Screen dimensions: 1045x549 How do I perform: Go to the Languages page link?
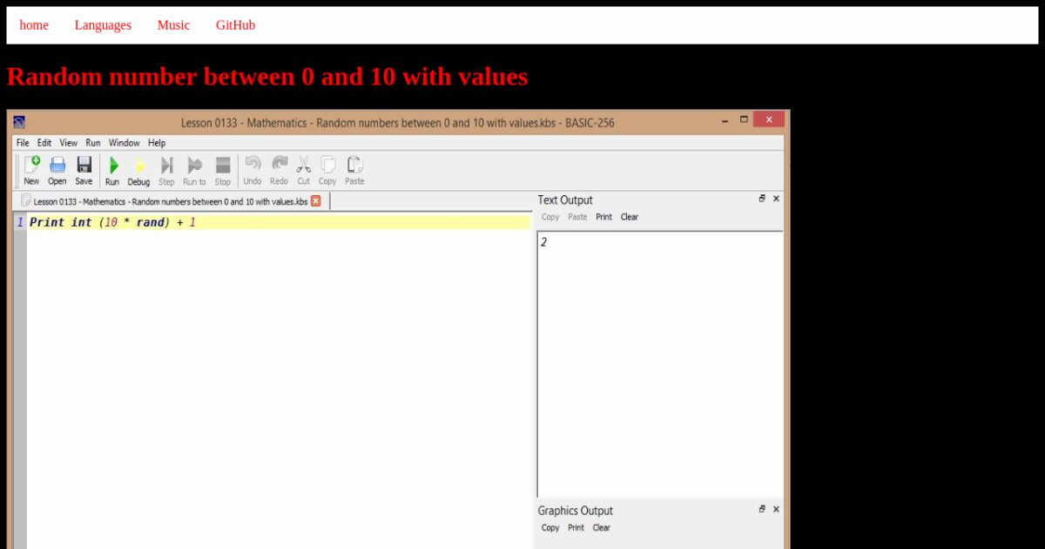[x=103, y=25]
